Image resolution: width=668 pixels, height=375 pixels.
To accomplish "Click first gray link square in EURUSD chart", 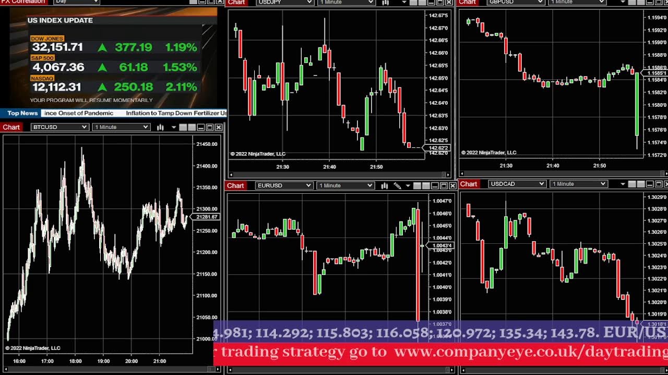I will (x=417, y=186).
